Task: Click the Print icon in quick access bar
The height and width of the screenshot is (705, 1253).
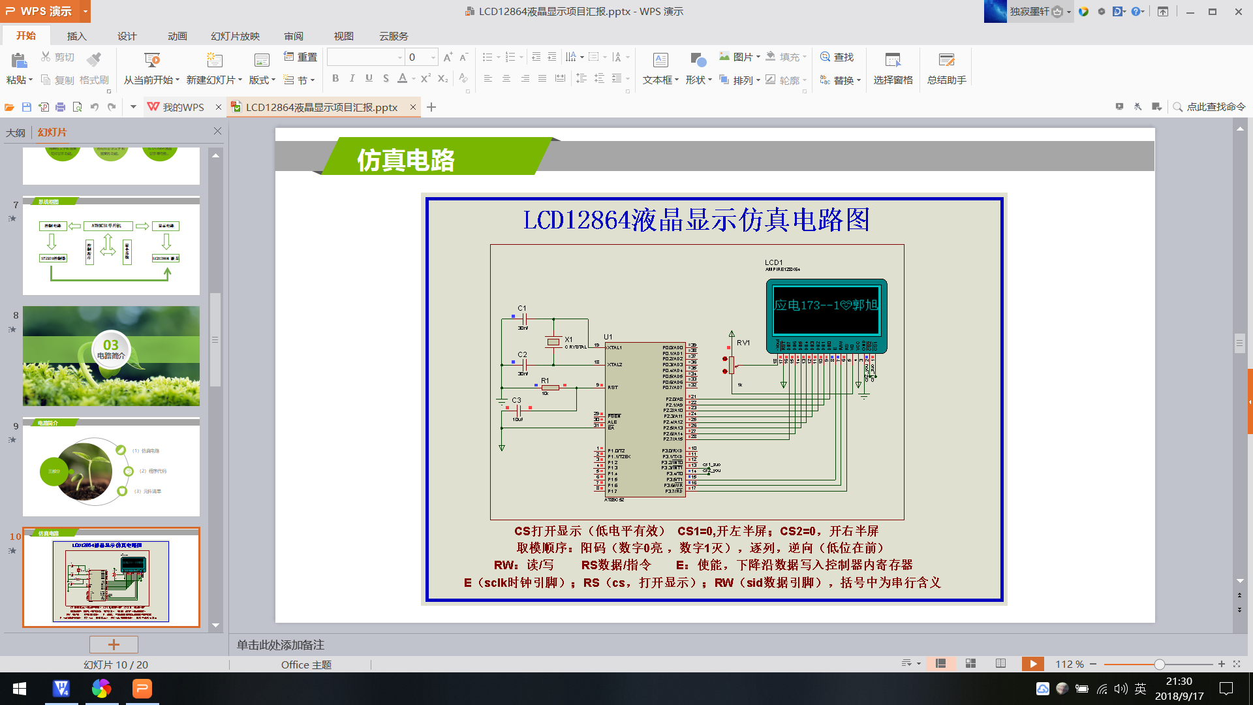Action: [61, 107]
